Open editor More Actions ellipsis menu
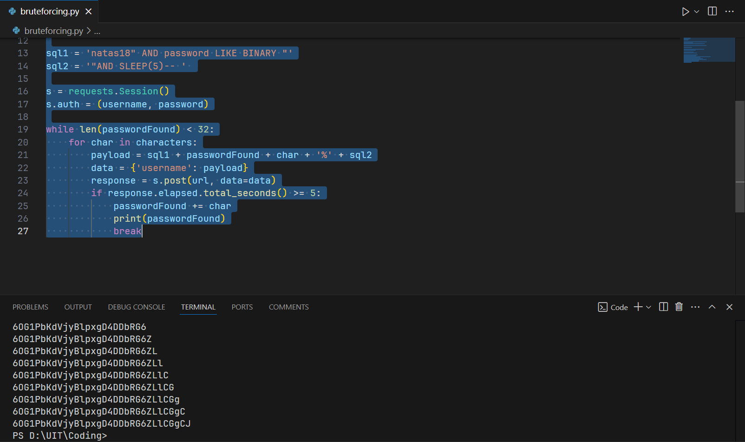745x442 pixels. (x=730, y=11)
